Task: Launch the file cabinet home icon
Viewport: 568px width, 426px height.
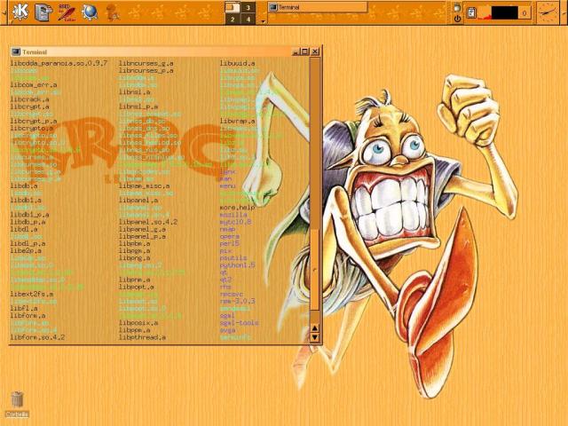Action: click(43, 12)
